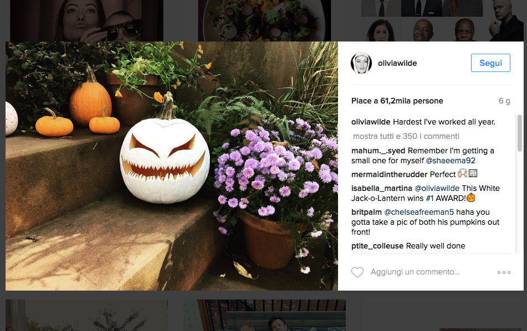Click the @oliviawilde mention in isabella_martina's comment
527x331 pixels.
coord(437,188)
